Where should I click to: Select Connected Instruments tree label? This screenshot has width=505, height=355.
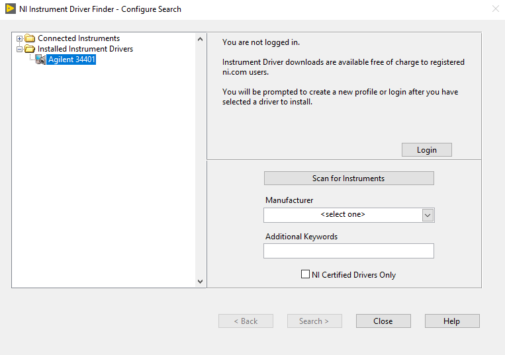click(79, 38)
